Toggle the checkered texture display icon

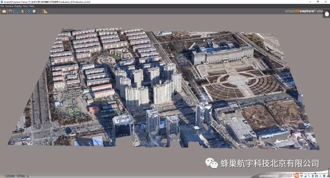29,11
